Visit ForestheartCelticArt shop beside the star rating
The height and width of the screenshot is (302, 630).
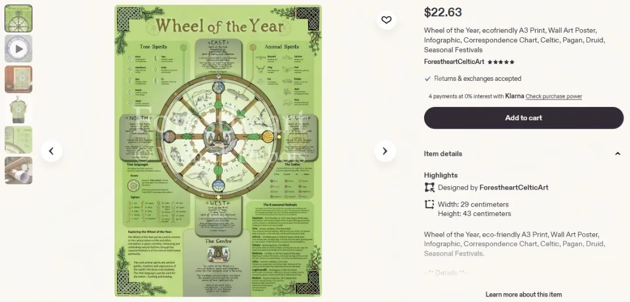coord(454,62)
